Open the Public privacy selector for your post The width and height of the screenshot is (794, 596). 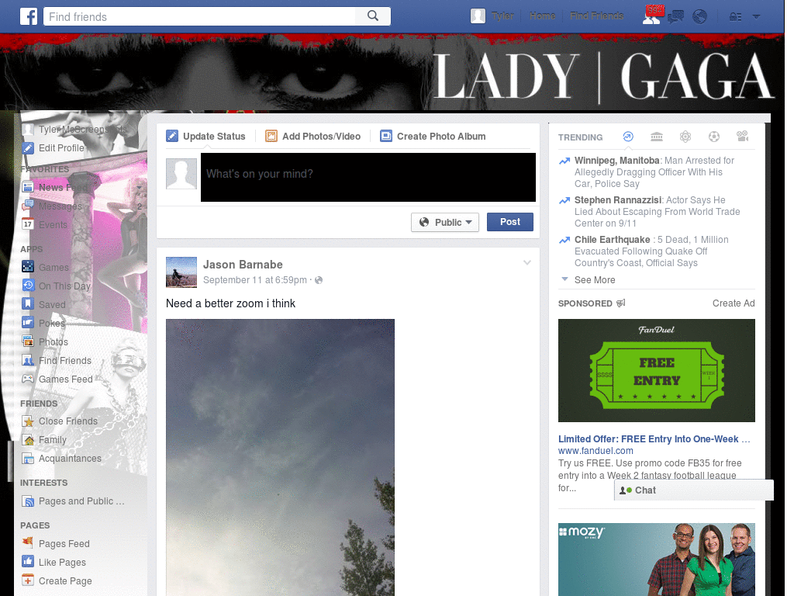444,222
